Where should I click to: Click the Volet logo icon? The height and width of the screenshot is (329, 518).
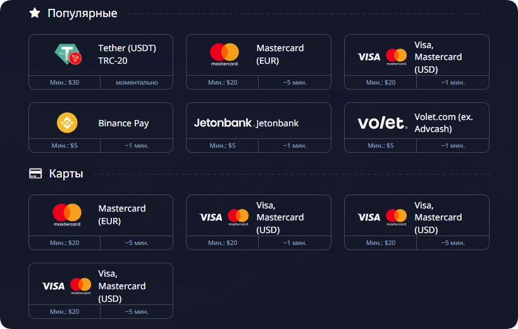tap(382, 123)
